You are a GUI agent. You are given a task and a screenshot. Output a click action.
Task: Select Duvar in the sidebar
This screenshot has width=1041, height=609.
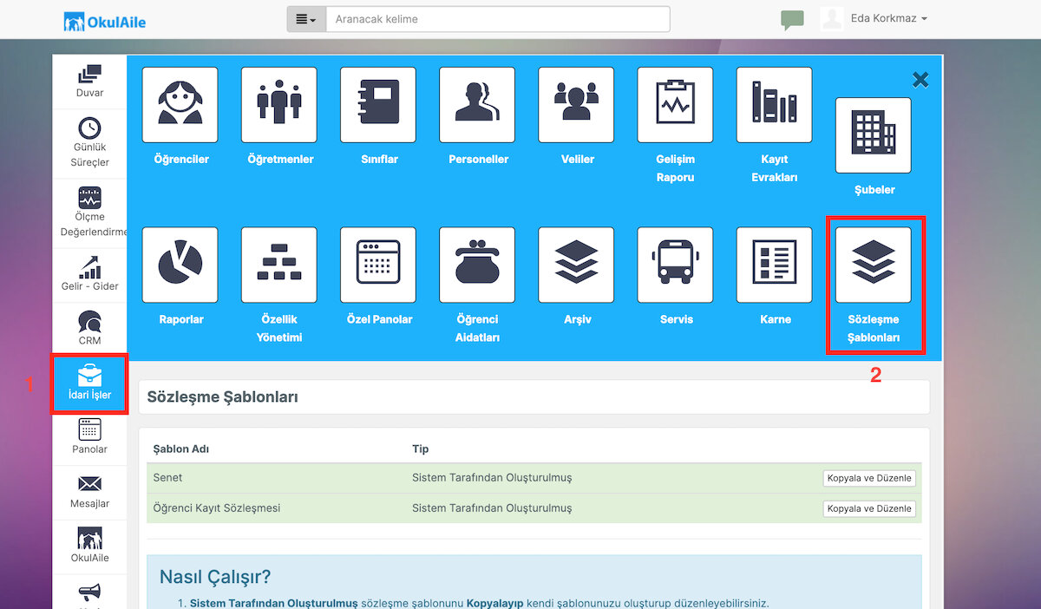tap(89, 81)
